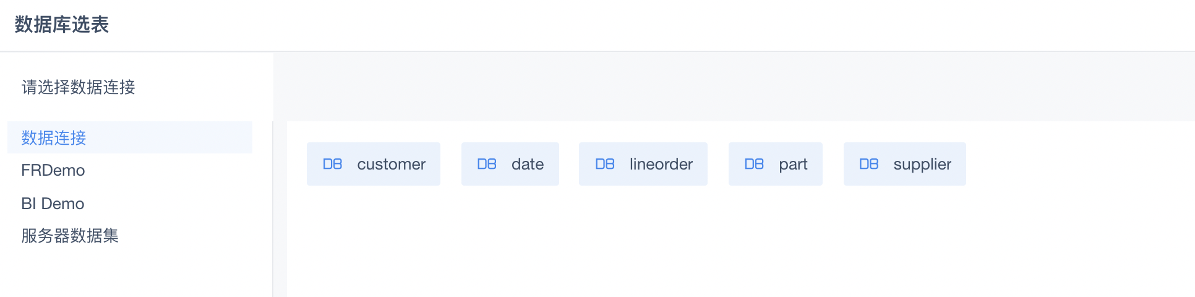Open the FRDemo data connection
The height and width of the screenshot is (297, 1195).
click(x=53, y=170)
